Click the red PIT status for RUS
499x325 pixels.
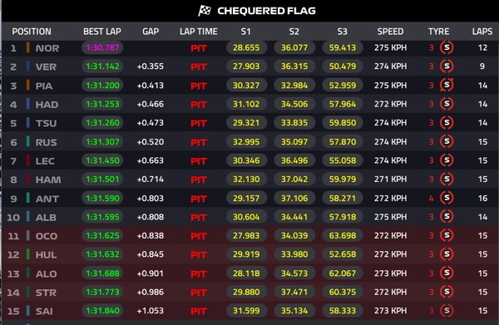[x=199, y=142]
